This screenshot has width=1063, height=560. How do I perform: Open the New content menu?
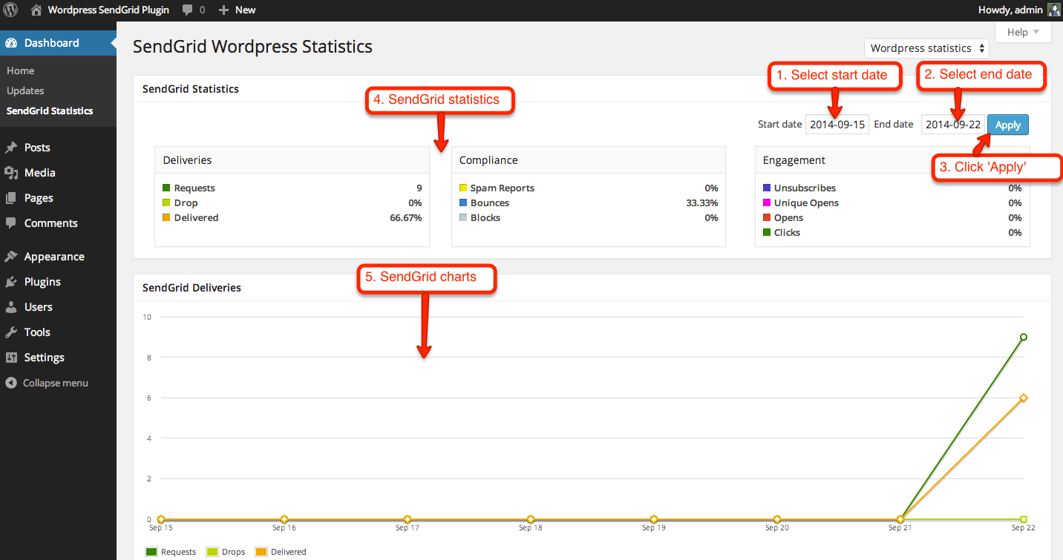[237, 10]
